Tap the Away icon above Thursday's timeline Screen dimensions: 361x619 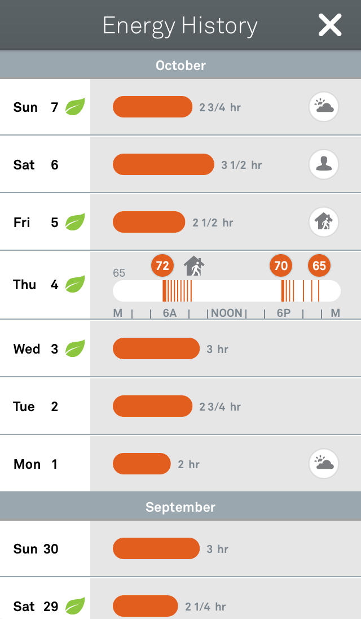click(194, 265)
